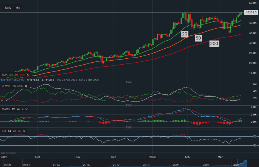259x167 pixels.
Task: Click the RSI 70 overbought level setting
Action: [x=14, y=131]
